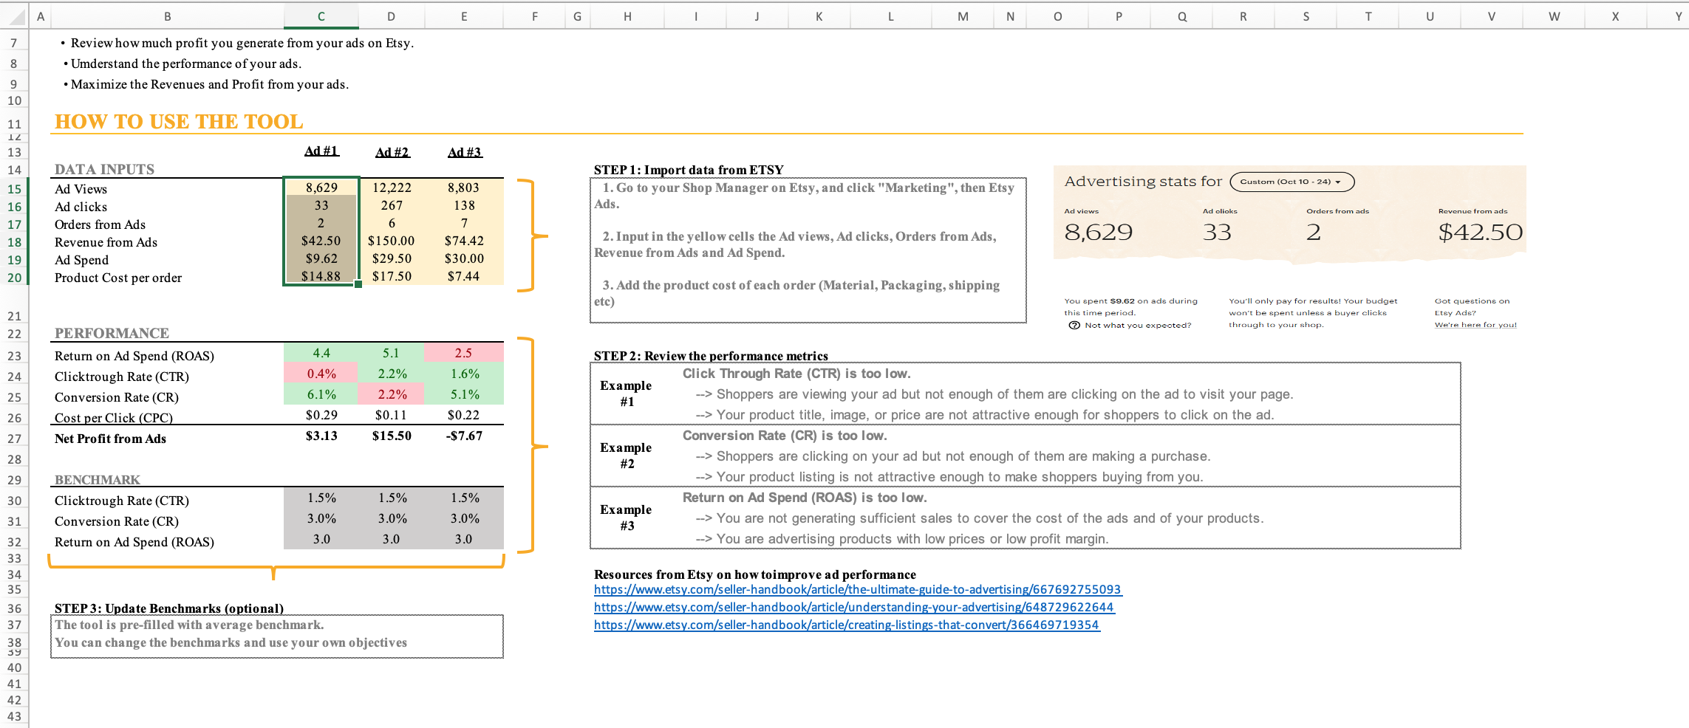The image size is (1689, 728).
Task: Click the Example #3 label
Action: [x=626, y=518]
